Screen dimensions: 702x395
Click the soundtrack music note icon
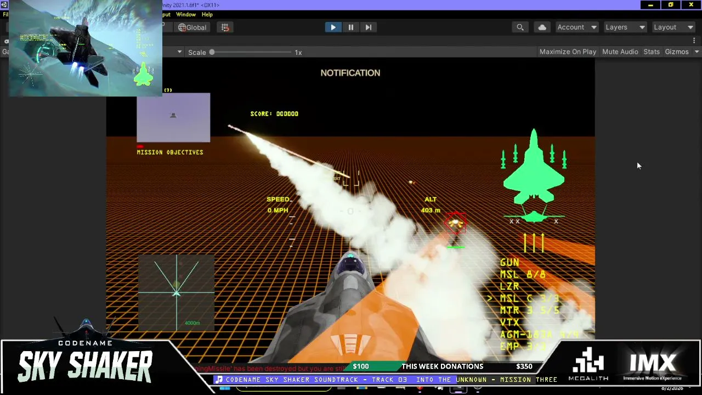[219, 380]
